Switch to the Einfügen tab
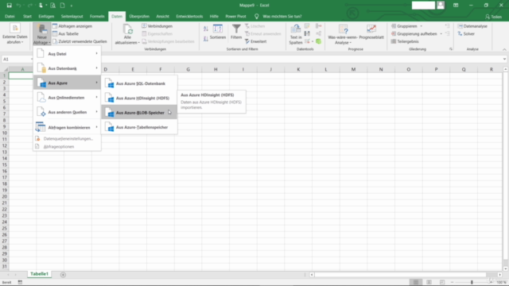Image resolution: width=509 pixels, height=286 pixels. pos(46,16)
